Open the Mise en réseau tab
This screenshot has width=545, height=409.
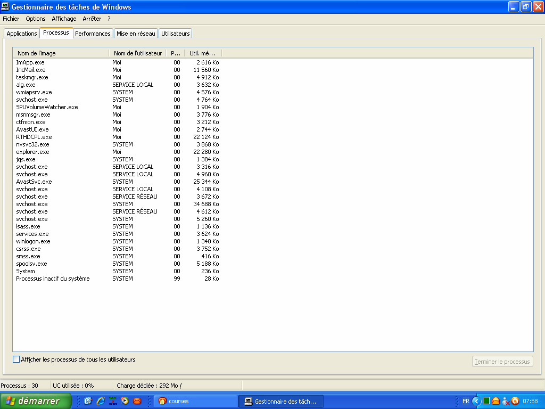(x=136, y=34)
